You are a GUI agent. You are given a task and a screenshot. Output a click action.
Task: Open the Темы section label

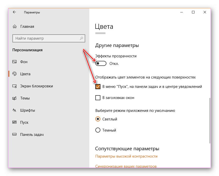click(x=25, y=98)
